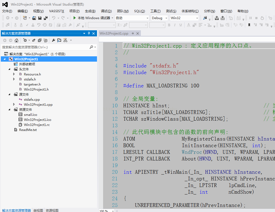This screenshot has width=275, height=212.
Task: Toggle the bookmark icon in toolbar
Action: tap(249, 25)
